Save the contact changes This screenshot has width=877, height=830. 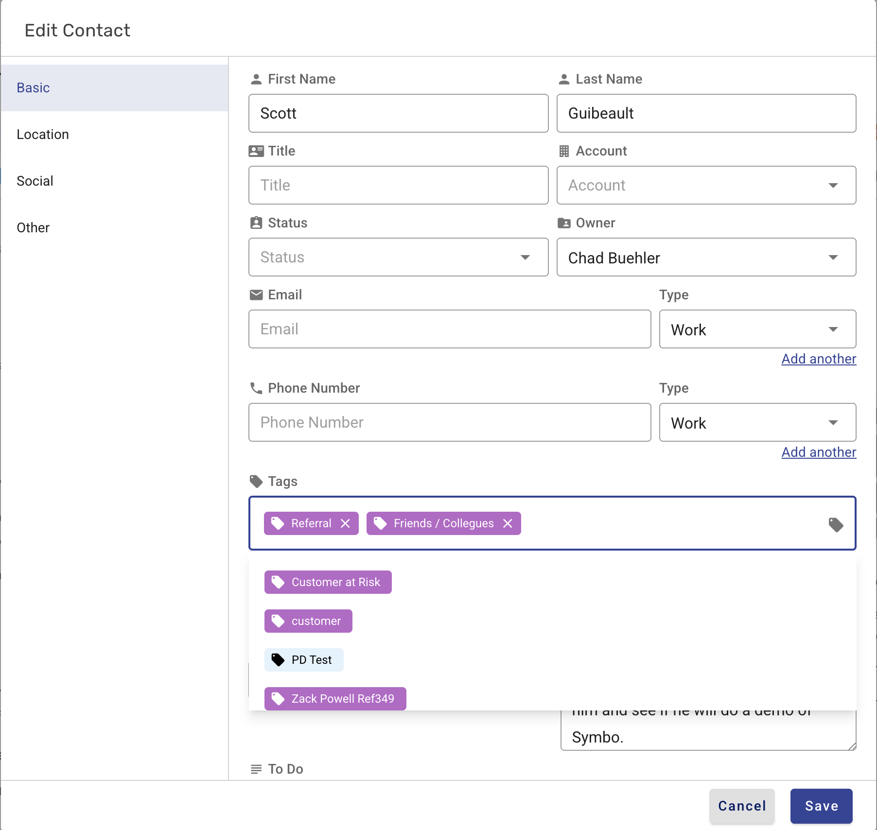click(821, 806)
